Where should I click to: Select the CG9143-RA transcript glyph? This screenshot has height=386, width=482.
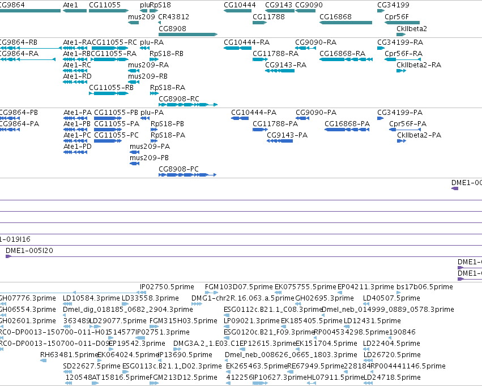[280, 71]
